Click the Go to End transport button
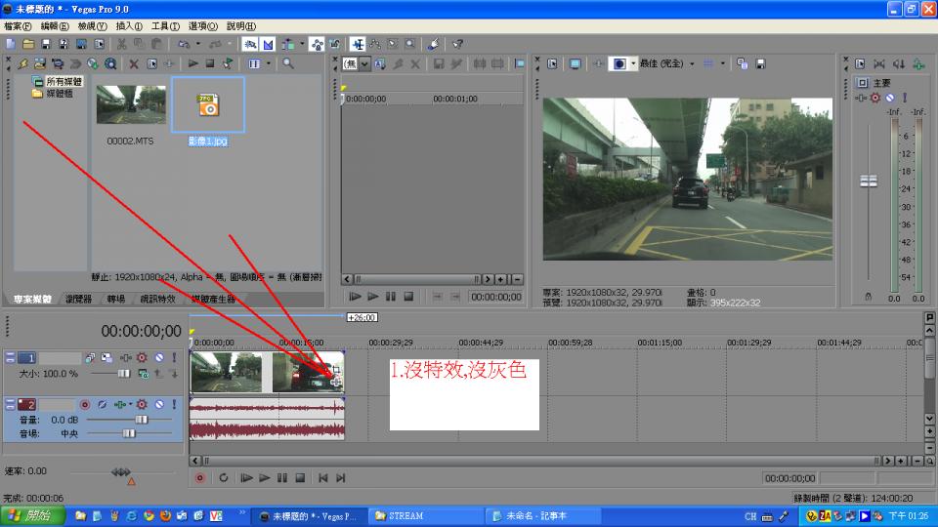Viewport: 938px width, 527px height. pyautogui.click(x=340, y=478)
